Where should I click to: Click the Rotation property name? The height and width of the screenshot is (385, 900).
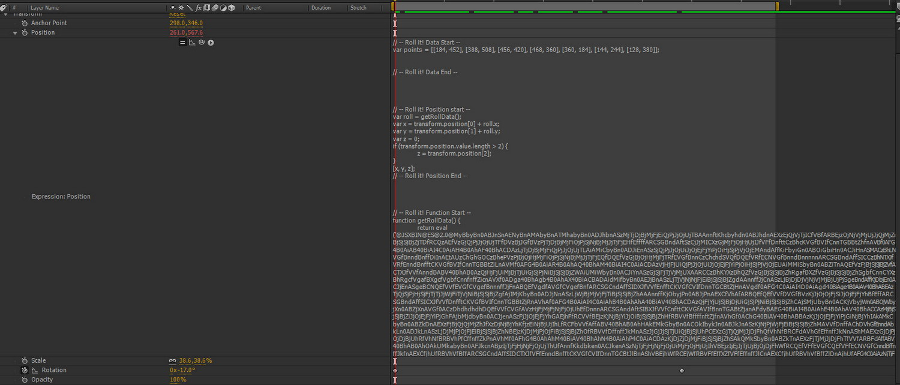(54, 370)
